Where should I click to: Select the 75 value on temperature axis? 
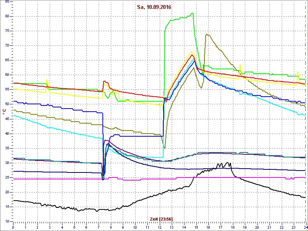(x=7, y=31)
